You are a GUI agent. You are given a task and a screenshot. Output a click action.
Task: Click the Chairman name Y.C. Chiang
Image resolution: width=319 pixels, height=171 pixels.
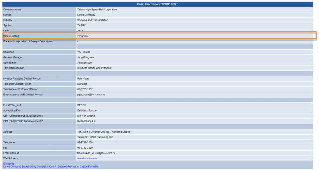coord(84,52)
